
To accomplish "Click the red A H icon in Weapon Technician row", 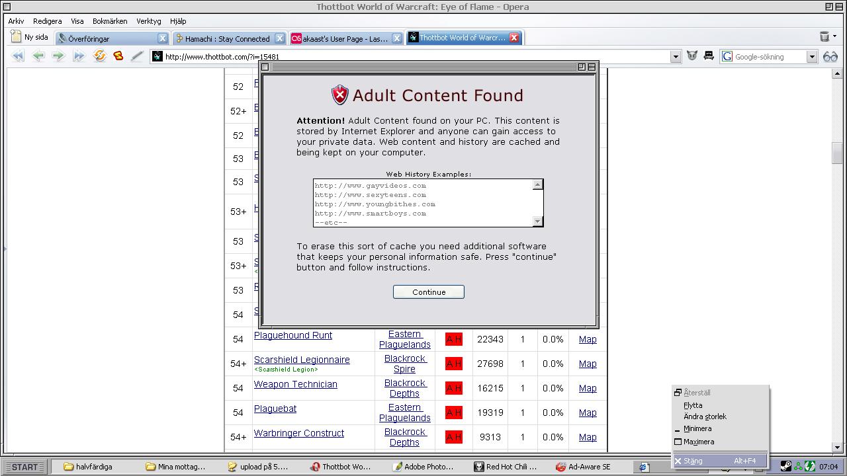I will [453, 388].
